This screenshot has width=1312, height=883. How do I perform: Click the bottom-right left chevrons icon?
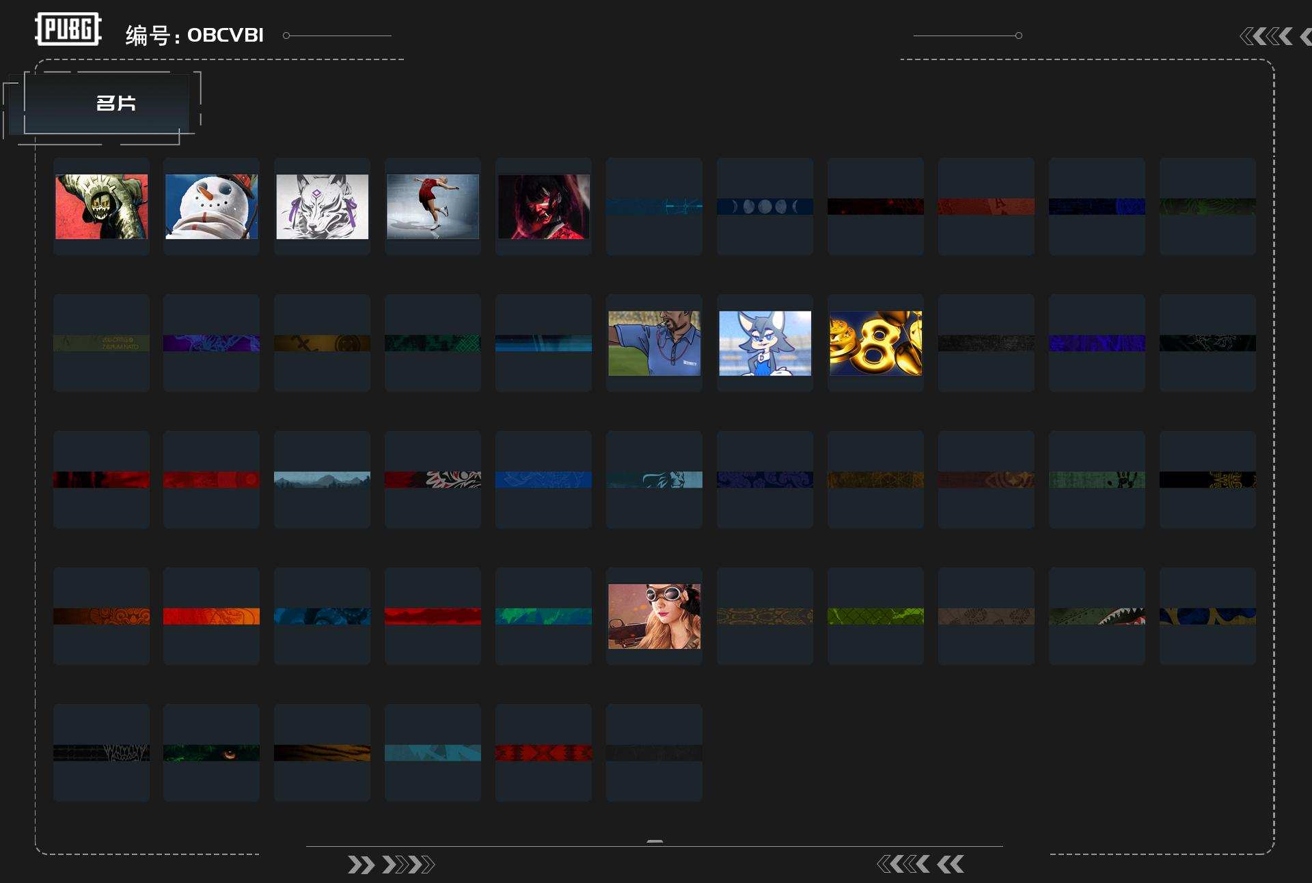pos(920,865)
